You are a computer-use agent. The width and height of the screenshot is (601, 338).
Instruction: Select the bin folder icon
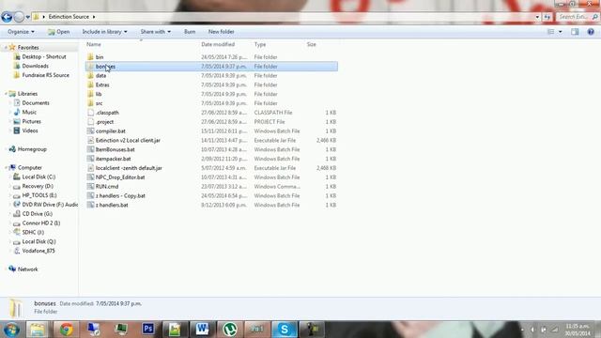click(x=90, y=57)
